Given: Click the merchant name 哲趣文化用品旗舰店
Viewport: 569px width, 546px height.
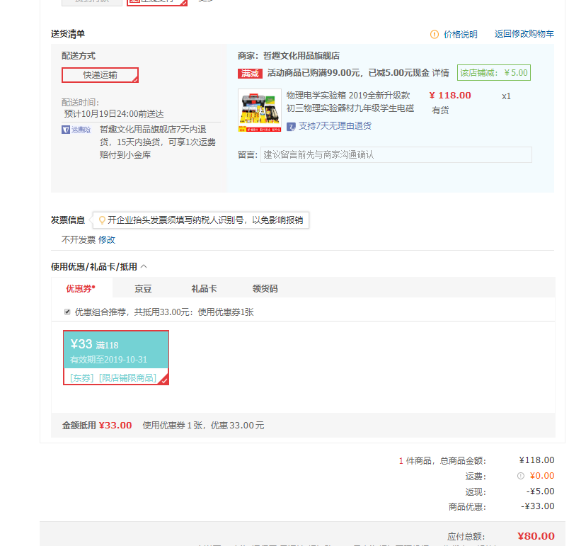Looking at the screenshot, I should coord(301,56).
